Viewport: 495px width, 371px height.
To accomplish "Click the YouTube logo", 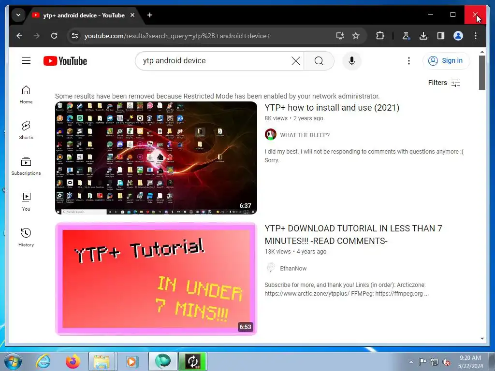I will 65,61.
